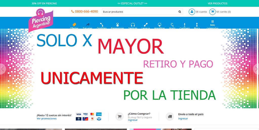Click VER PRODUCTOS in the top bar
Image resolution: width=259 pixels, height=130 pixels.
(x=217, y=4)
